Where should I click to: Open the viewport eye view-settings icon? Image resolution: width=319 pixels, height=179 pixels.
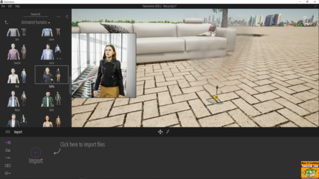pyautogui.click(x=305, y=18)
